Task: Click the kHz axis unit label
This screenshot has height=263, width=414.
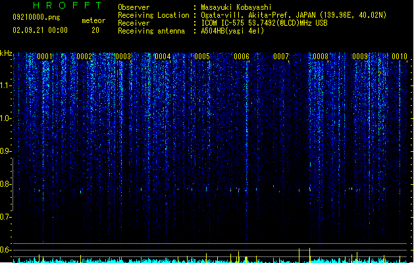Action: coord(6,53)
